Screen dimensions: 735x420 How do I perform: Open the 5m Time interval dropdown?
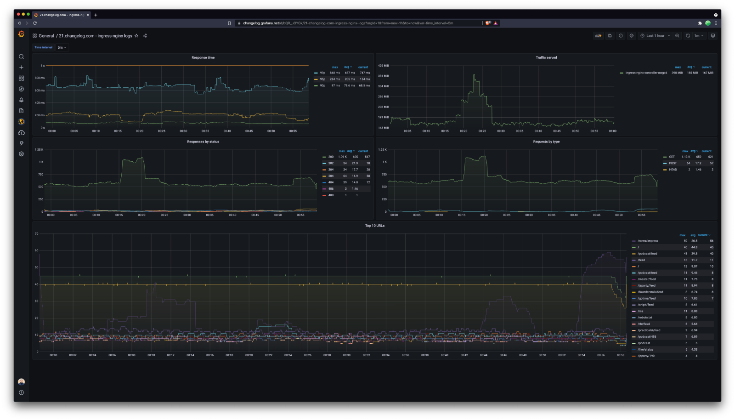[61, 47]
